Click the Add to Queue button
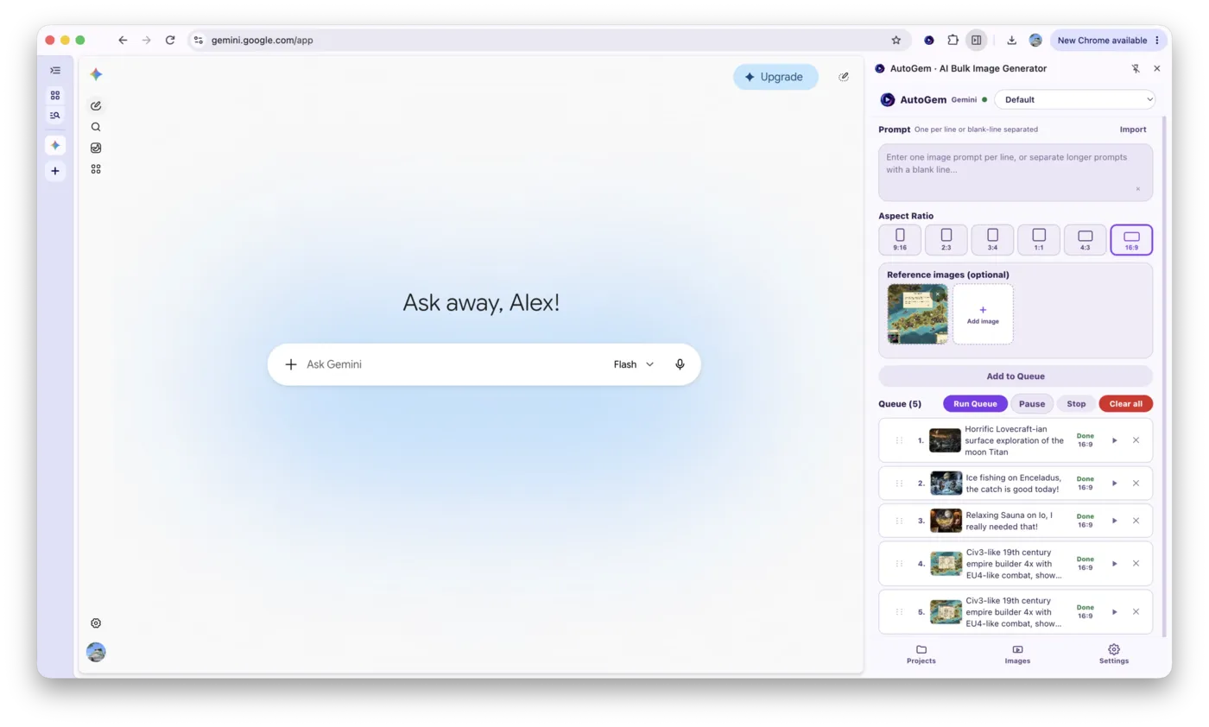 [x=1016, y=376]
